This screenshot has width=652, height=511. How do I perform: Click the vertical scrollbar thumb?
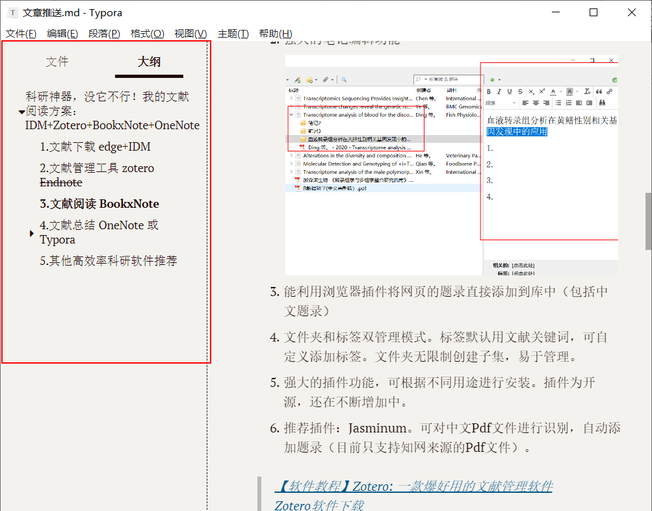coord(648,221)
